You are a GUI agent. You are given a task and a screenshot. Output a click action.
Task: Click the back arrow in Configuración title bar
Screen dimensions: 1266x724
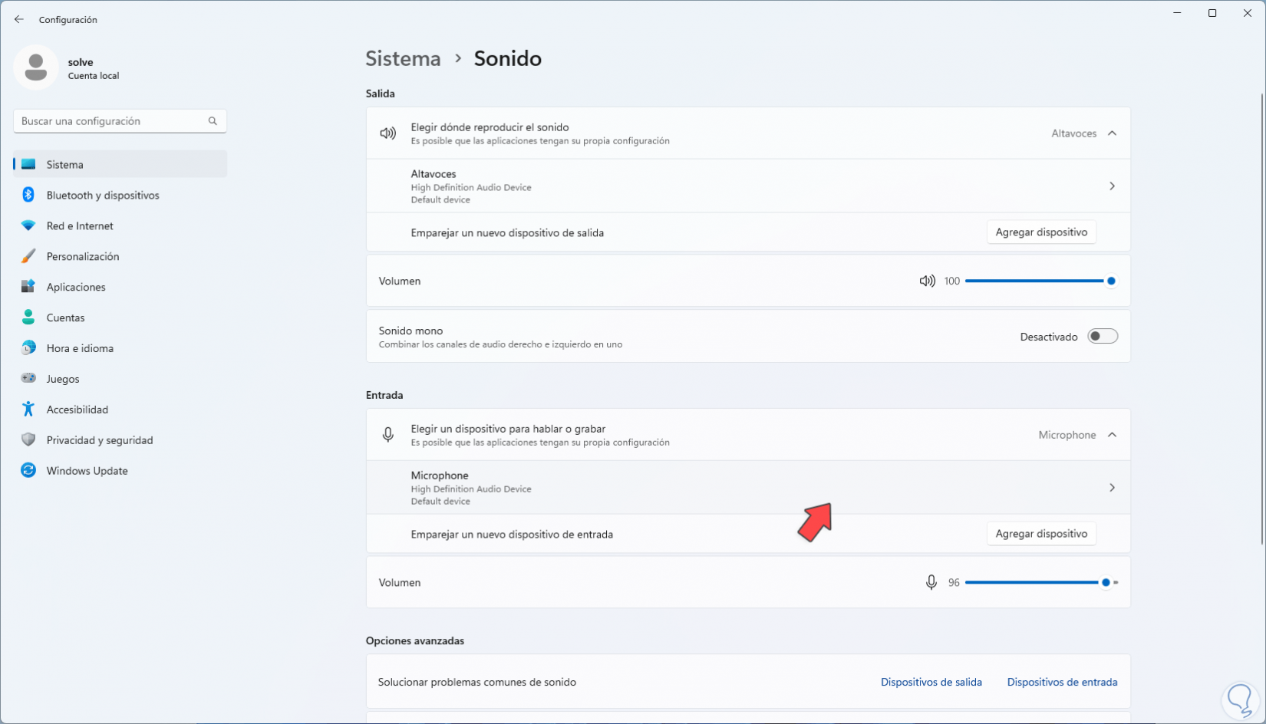tap(19, 20)
